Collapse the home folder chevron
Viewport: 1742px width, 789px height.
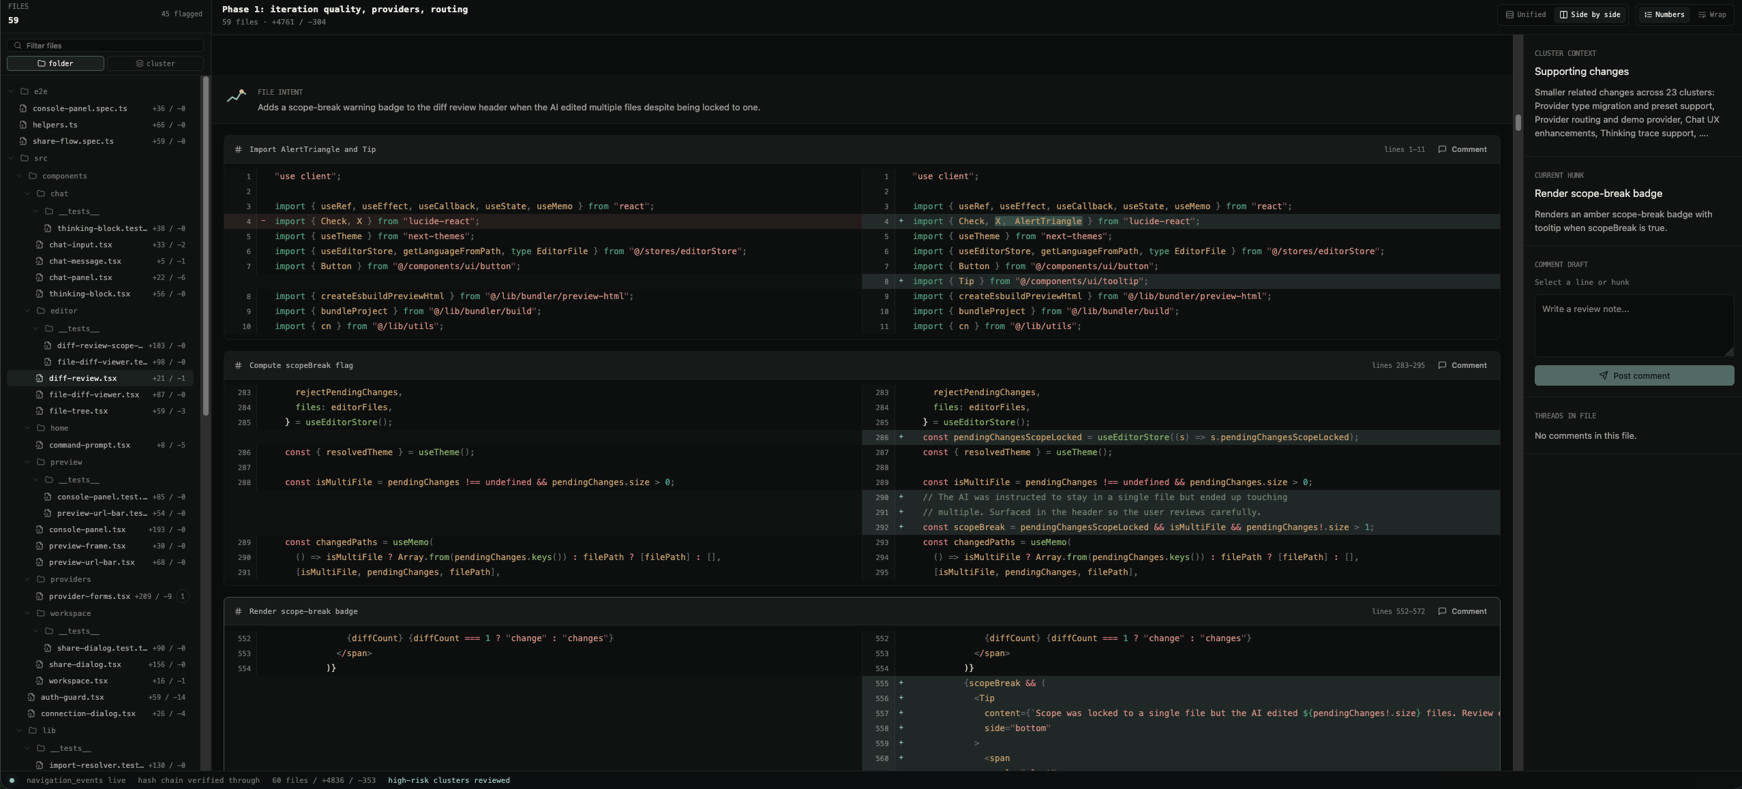tap(27, 428)
